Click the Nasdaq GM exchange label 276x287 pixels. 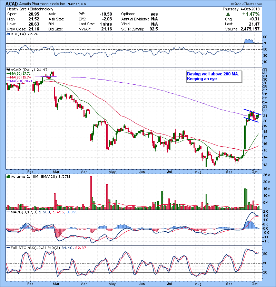coord(77,4)
